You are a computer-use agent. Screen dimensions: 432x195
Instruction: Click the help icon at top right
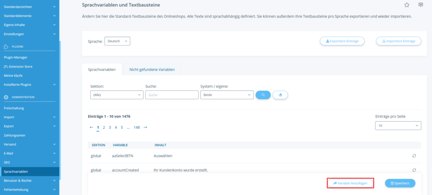tap(420, 5)
